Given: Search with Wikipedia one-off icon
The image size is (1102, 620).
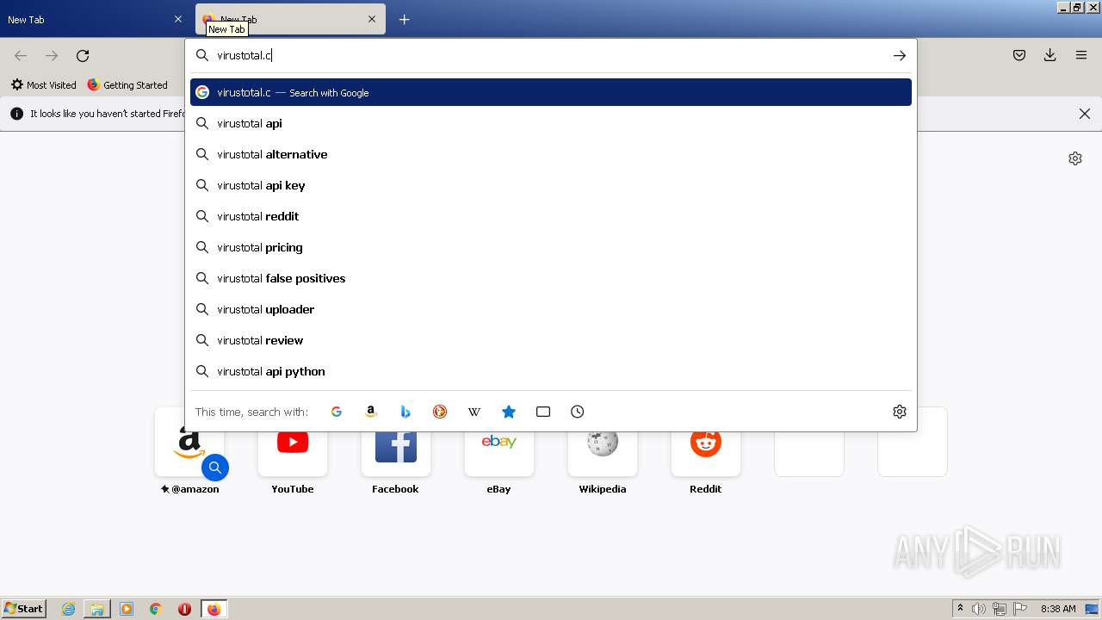Looking at the screenshot, I should (x=474, y=412).
